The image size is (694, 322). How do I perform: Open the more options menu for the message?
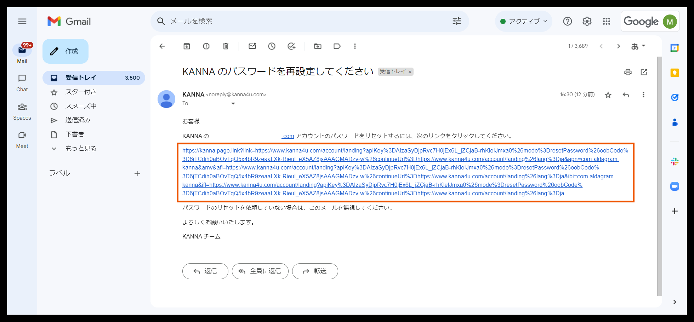tap(644, 95)
